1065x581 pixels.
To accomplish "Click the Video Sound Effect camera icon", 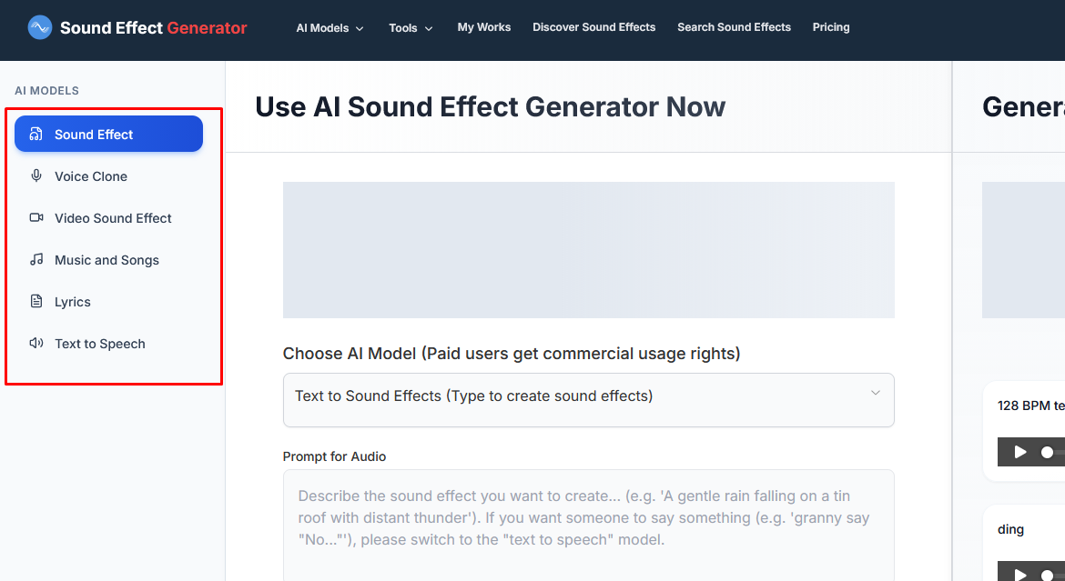I will coord(36,218).
